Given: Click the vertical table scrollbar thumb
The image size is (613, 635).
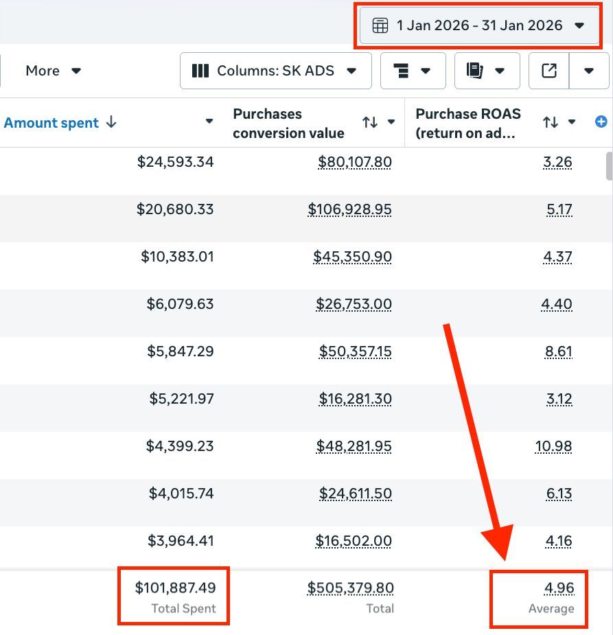Looking at the screenshot, I should [609, 166].
